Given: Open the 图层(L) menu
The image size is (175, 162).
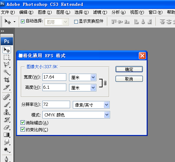Looking at the screenshot, I should (63, 12).
